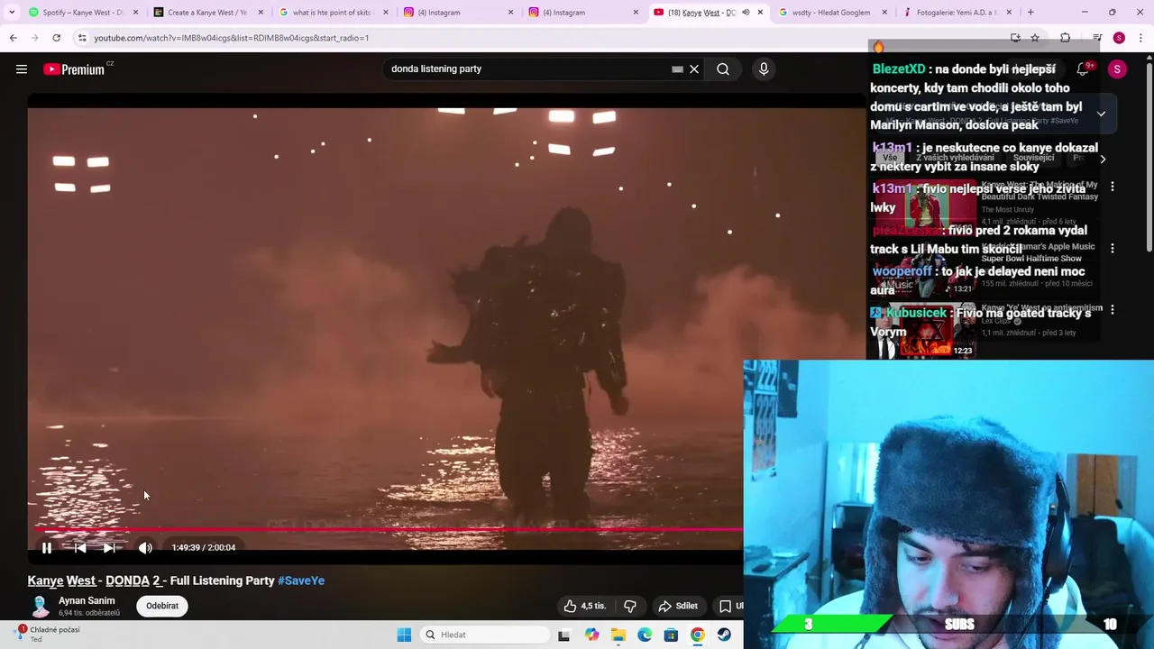The width and height of the screenshot is (1154, 649).
Task: Open the Windows Start menu
Action: point(404,635)
